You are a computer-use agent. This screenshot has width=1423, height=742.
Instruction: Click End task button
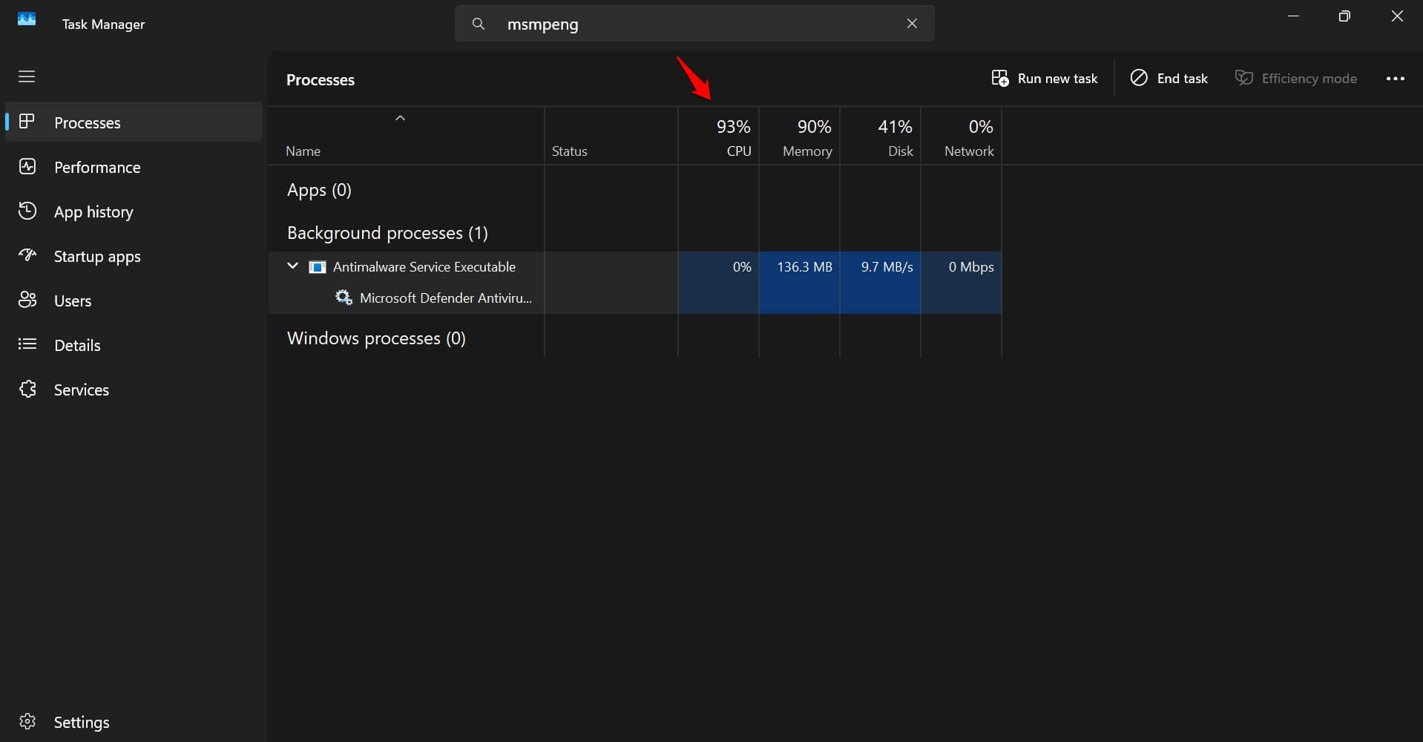click(x=1169, y=78)
